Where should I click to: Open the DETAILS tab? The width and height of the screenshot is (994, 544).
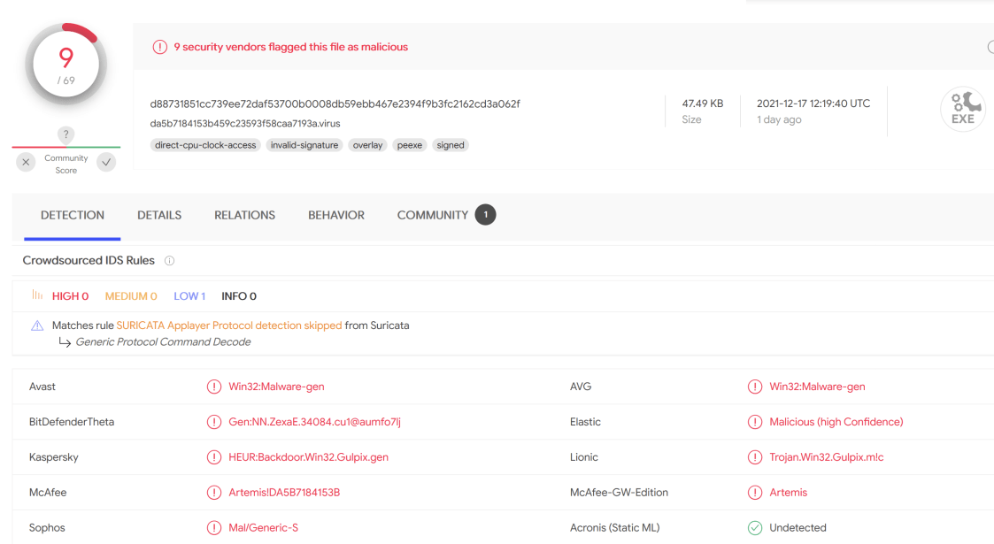(x=159, y=215)
